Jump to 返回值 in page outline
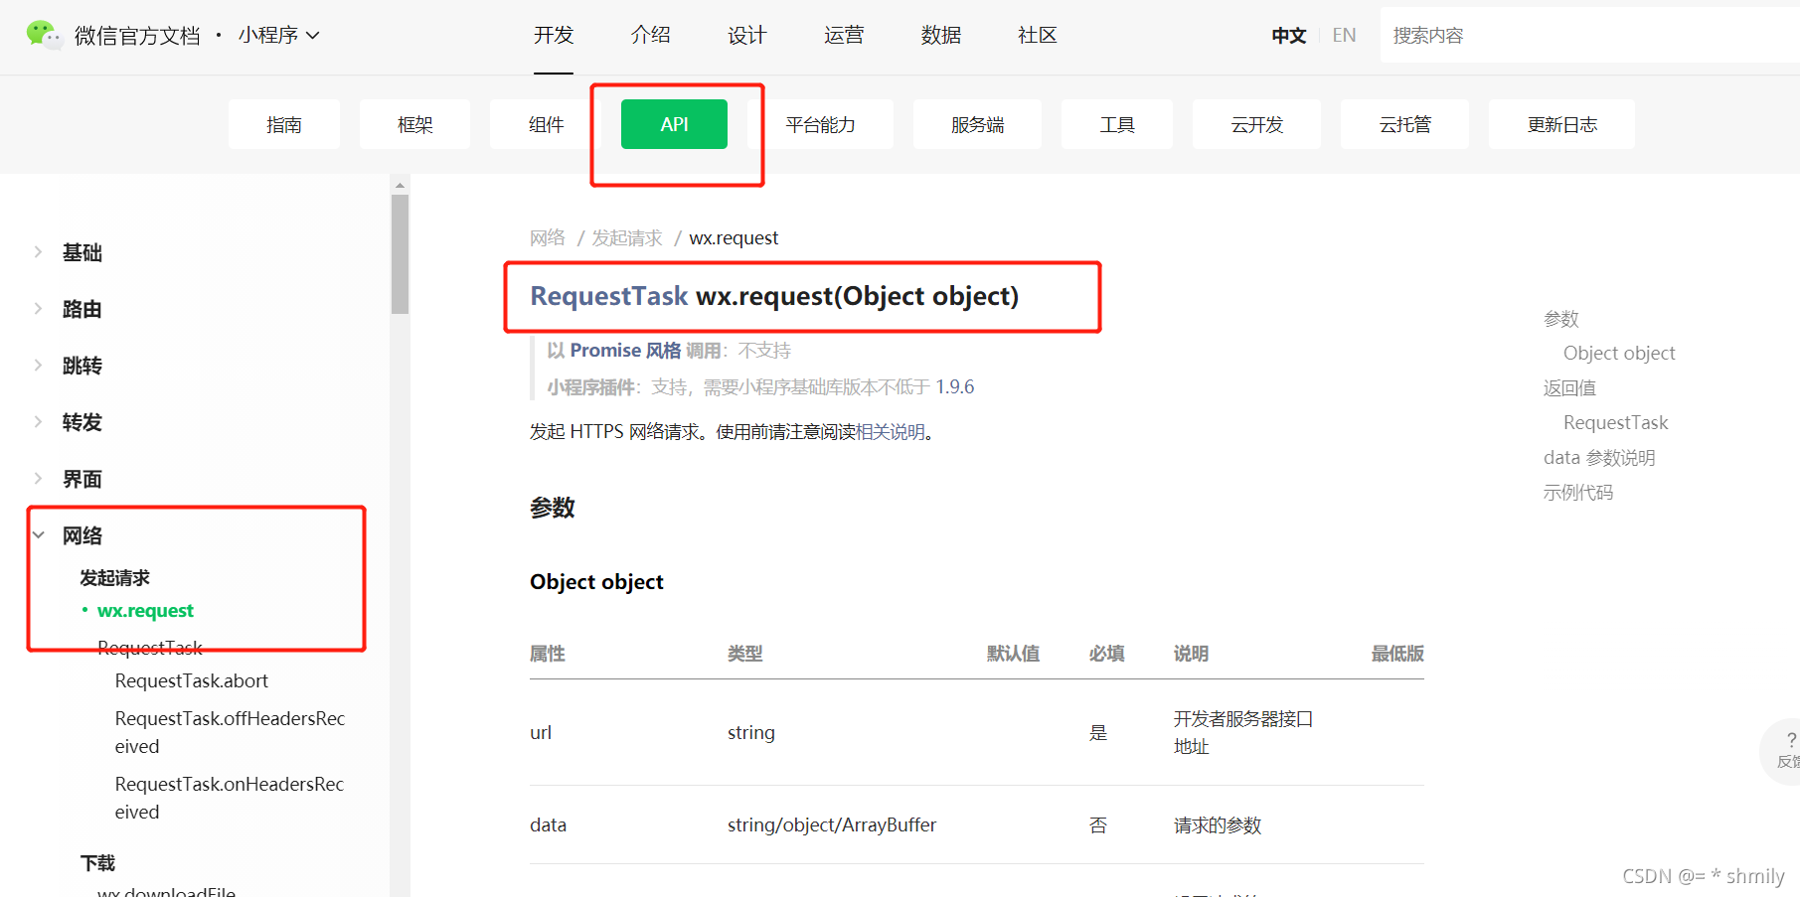The height and width of the screenshot is (897, 1800). [1569, 387]
